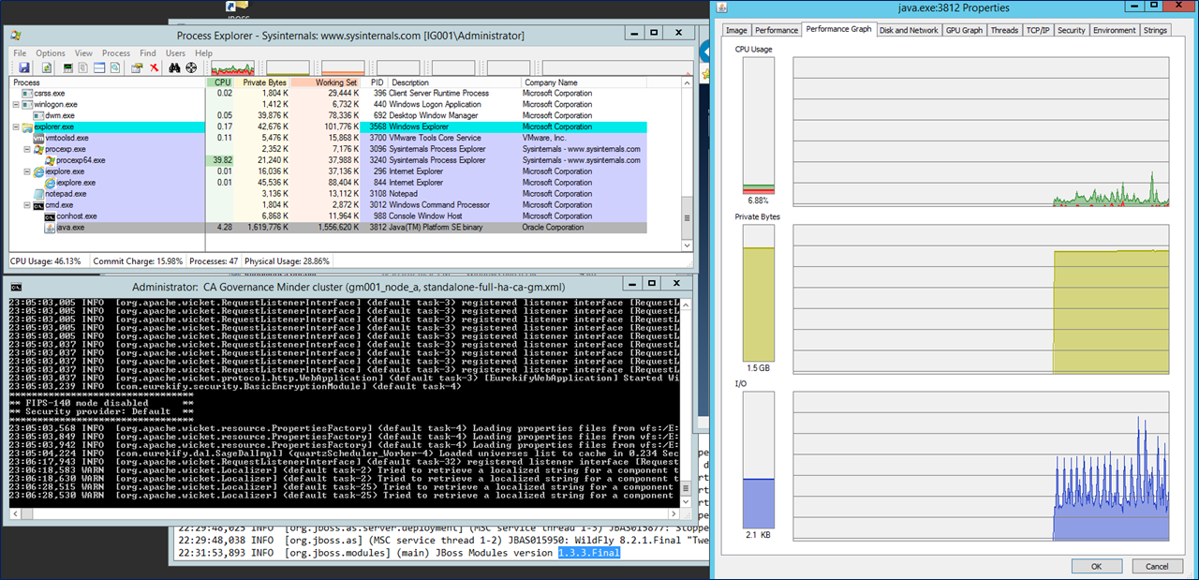
Task: Click the conhost.exe console icon
Action: [x=51, y=216]
